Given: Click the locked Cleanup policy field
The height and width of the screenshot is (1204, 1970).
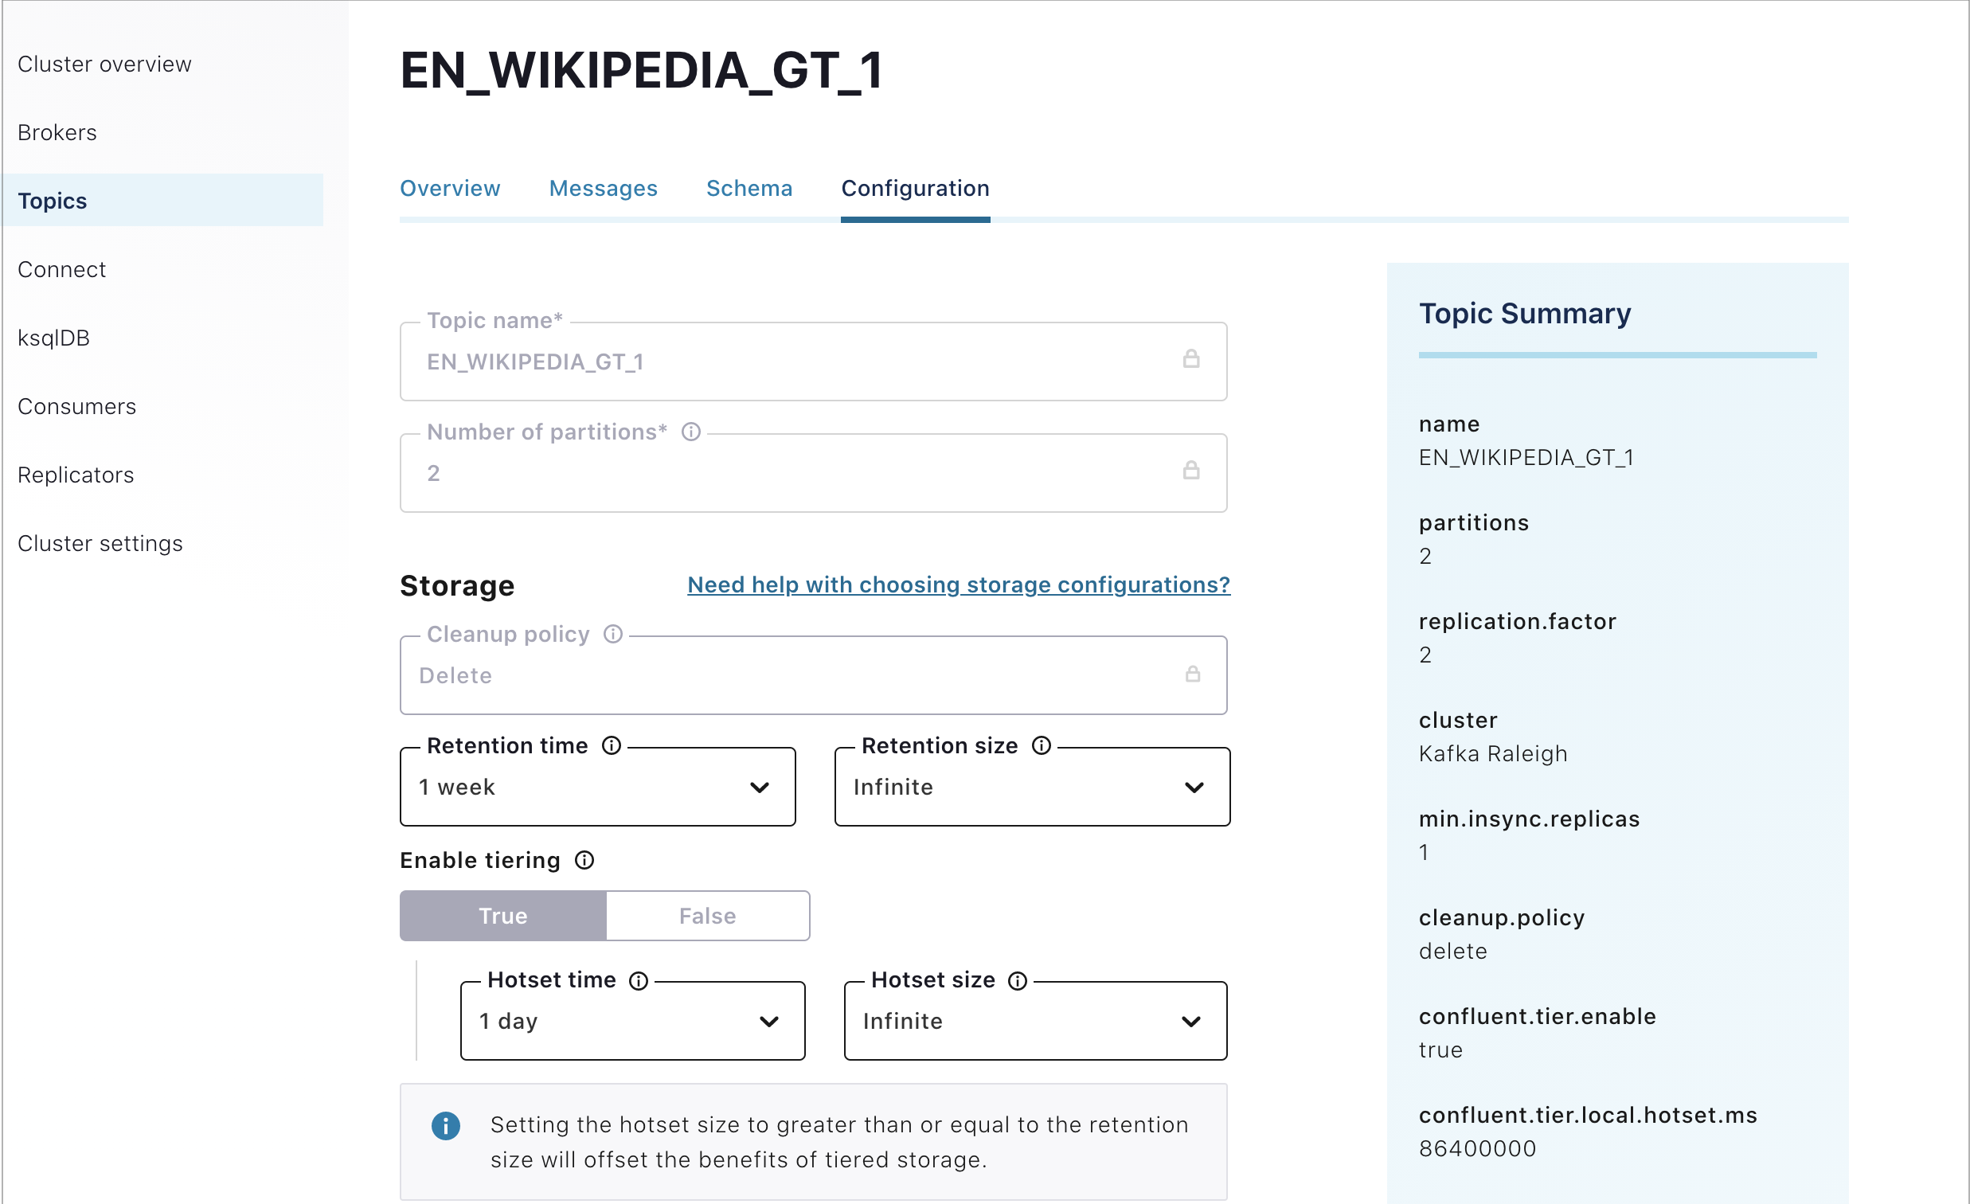Looking at the screenshot, I should (x=812, y=676).
